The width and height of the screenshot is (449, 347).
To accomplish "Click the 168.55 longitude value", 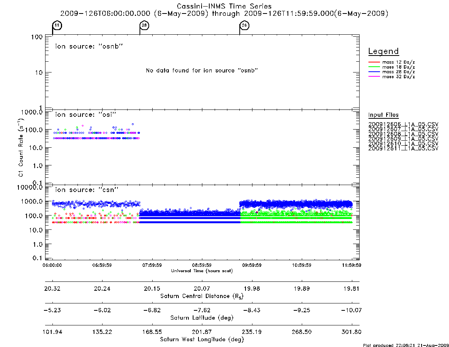I will [x=152, y=332].
